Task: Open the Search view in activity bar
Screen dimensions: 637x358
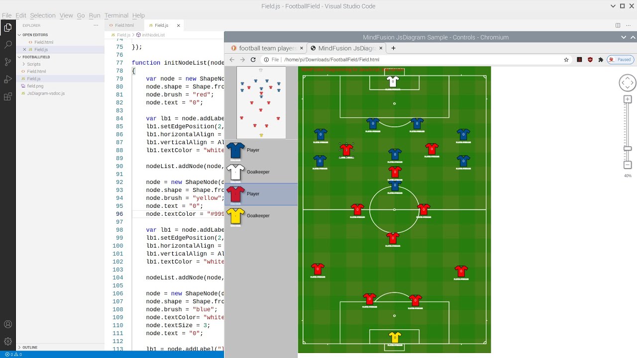Action: coord(8,45)
